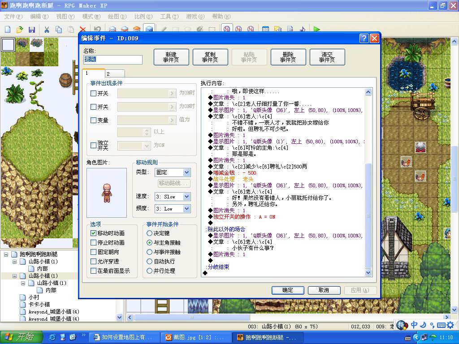This screenshot has height=344, width=459.
Task: Select the Ellipse drawing tool
Action: tap(188, 29)
